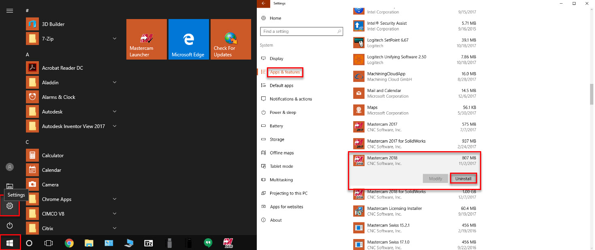Viewport: 595px width, 250px height.
Task: Select Maps app entry
Action: pos(415,110)
